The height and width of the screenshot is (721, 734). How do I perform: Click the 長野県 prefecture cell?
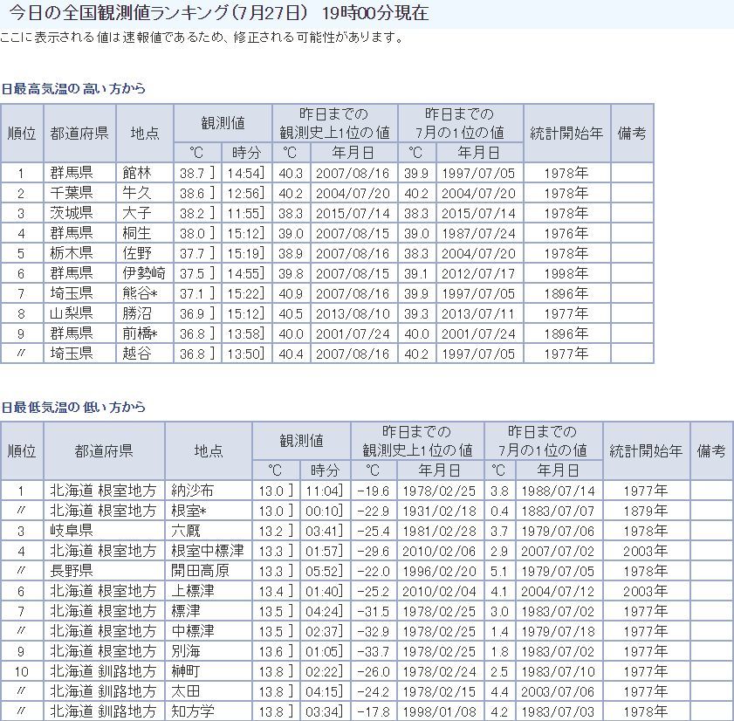[72, 571]
